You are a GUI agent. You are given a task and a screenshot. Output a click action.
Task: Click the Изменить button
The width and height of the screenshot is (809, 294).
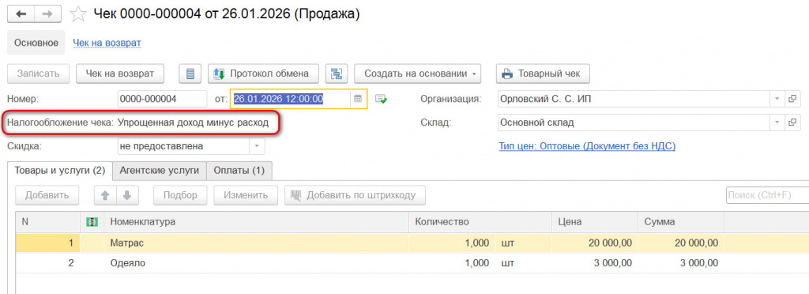click(246, 195)
